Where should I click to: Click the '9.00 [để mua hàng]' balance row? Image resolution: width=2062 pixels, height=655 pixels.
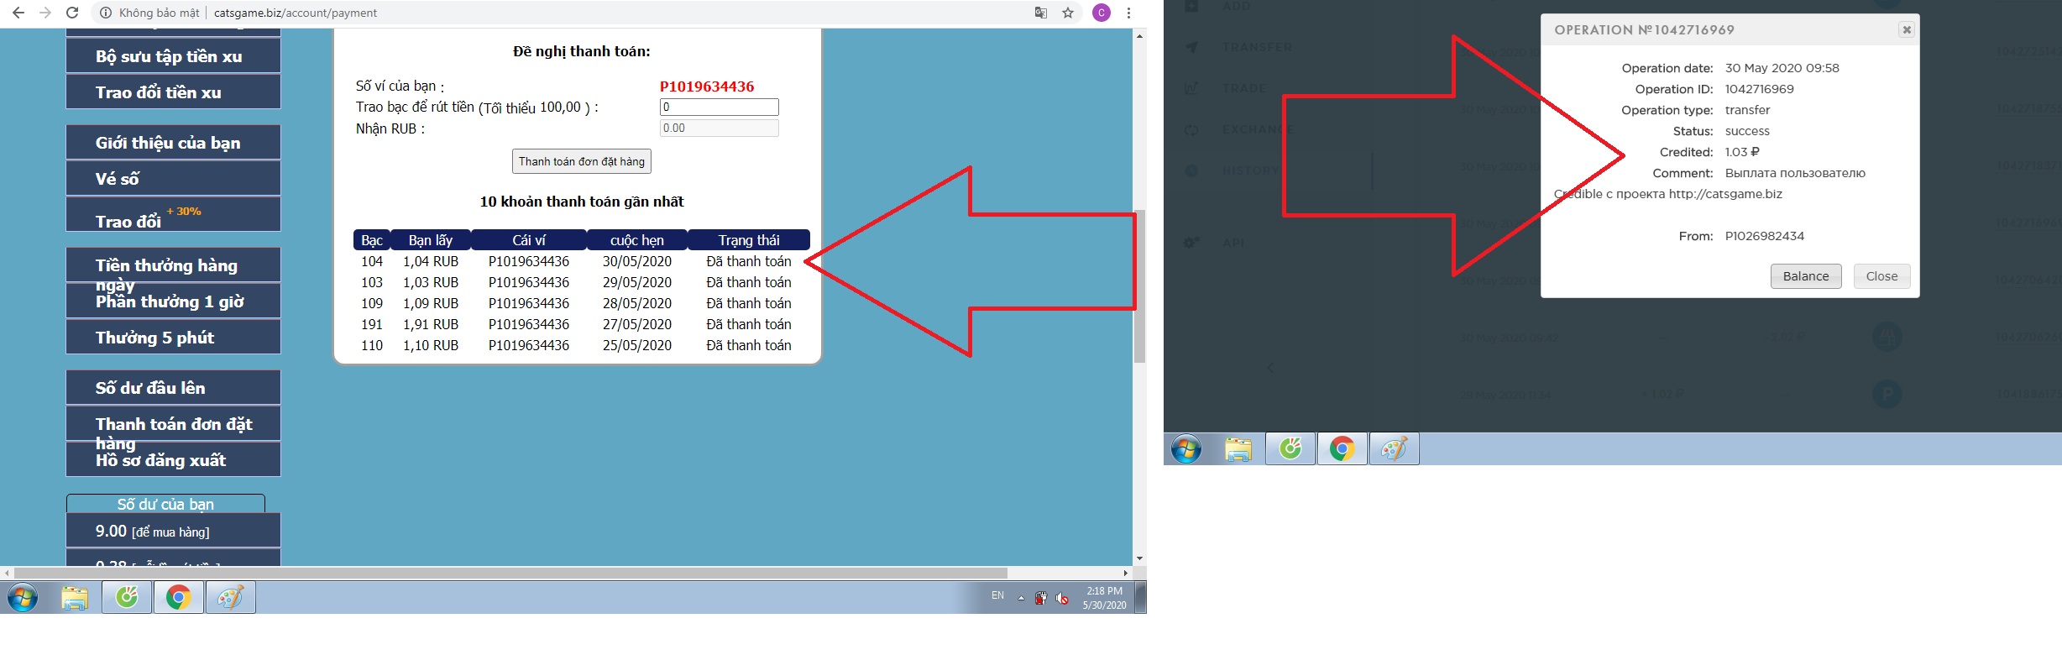point(173,531)
